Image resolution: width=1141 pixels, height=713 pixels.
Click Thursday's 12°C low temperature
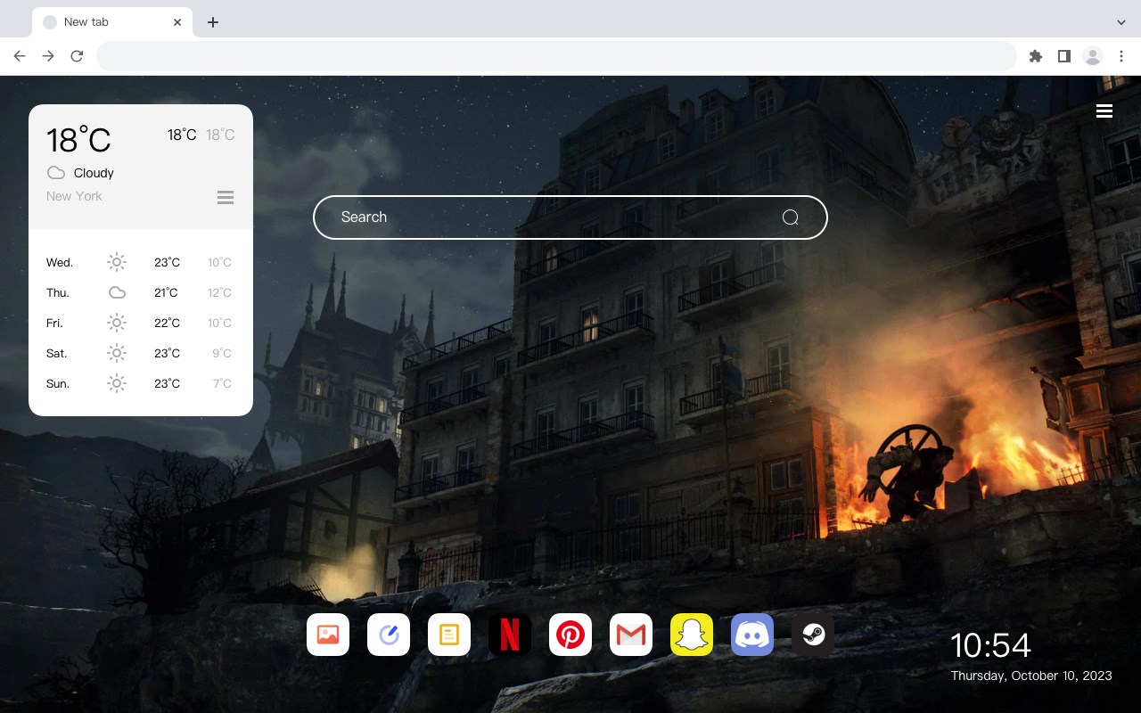[x=219, y=292]
